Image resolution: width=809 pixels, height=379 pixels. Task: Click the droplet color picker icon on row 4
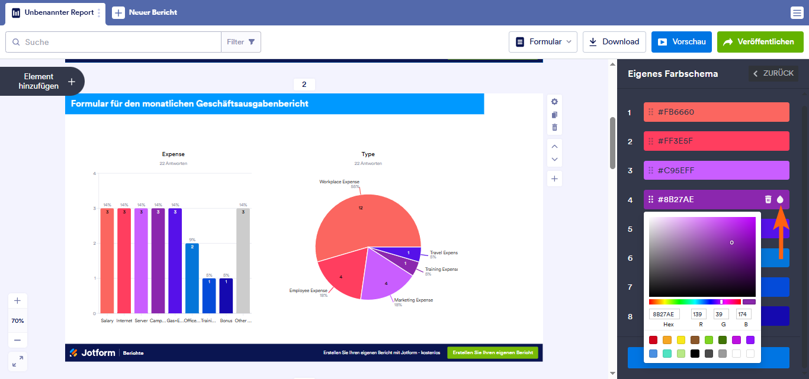780,200
